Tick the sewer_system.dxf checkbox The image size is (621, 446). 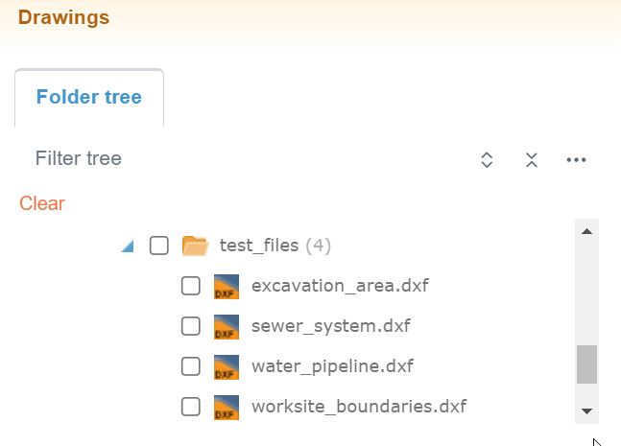(191, 326)
